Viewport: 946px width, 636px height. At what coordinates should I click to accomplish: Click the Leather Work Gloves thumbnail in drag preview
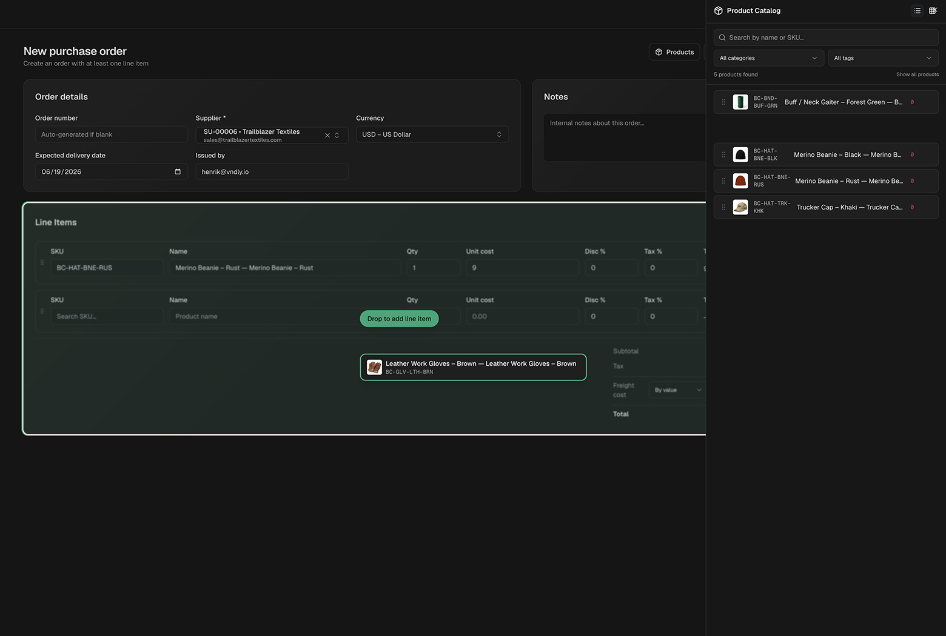375,367
